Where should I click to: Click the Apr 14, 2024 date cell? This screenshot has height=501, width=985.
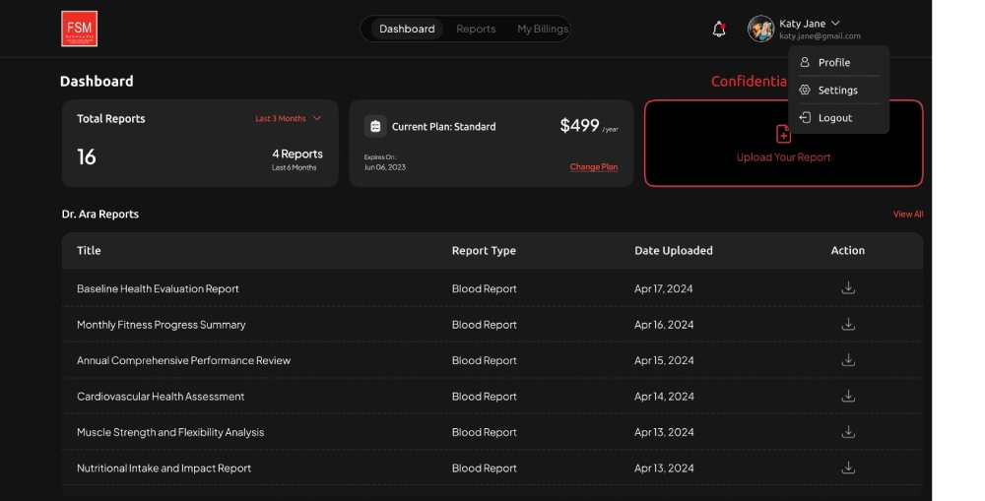tap(664, 396)
